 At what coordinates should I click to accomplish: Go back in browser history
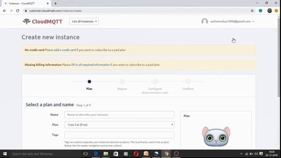(x=4, y=11)
